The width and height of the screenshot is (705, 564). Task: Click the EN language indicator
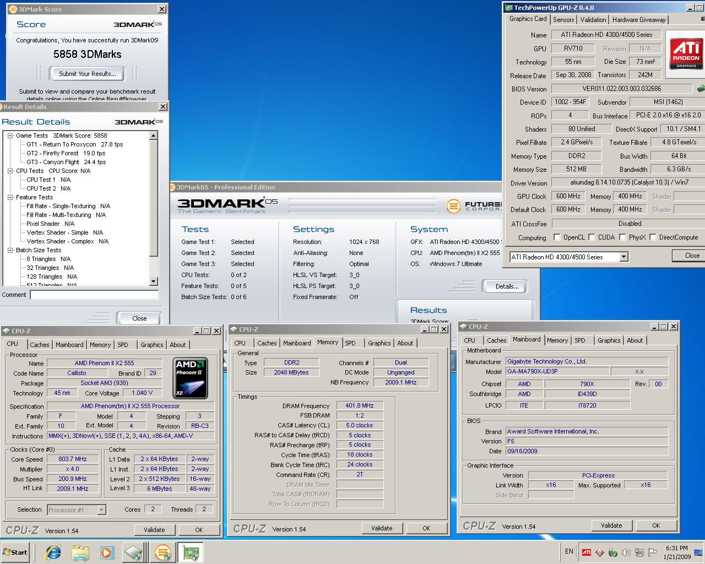coord(569,551)
